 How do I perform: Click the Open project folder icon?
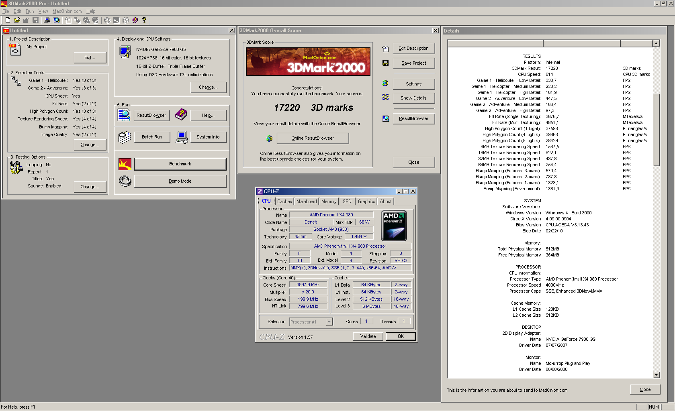point(17,20)
